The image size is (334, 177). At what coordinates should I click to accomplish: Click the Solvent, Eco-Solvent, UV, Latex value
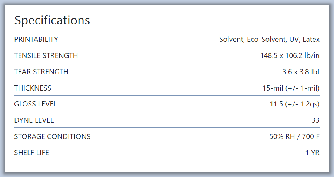coord(269,39)
